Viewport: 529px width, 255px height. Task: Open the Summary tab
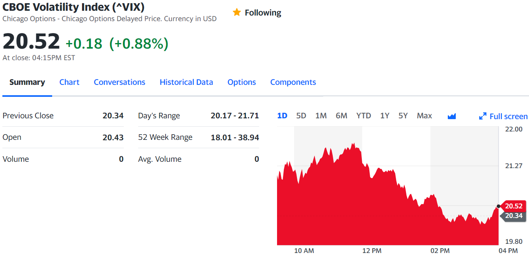(27, 82)
